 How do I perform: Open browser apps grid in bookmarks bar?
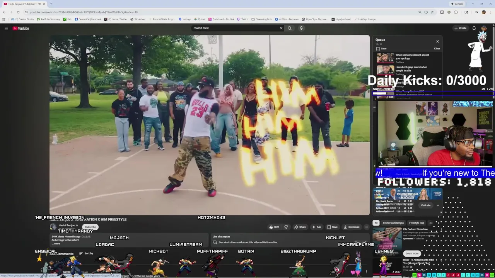click(x=4, y=19)
